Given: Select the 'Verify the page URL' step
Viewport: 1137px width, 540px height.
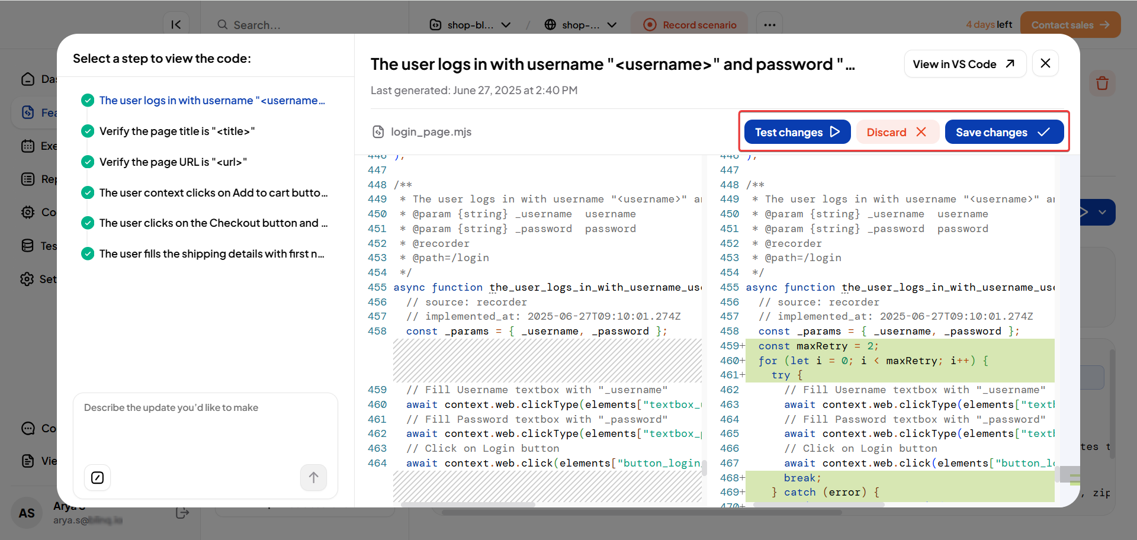Looking at the screenshot, I should 173,162.
